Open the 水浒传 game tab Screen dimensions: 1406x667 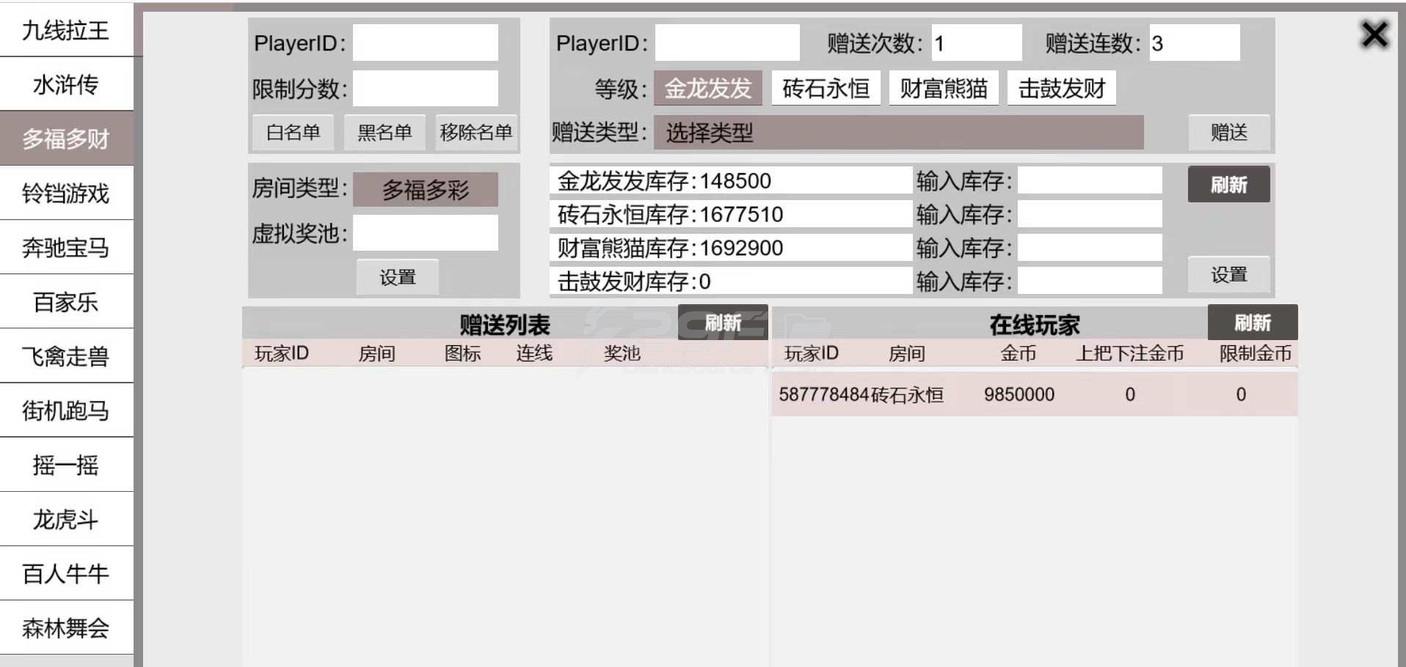pyautogui.click(x=66, y=84)
